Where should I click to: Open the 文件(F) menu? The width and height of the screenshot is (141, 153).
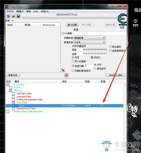tap(10, 12)
